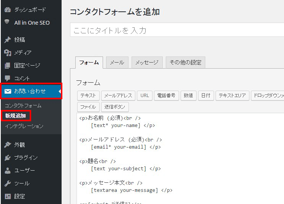Click the Media library icon
This screenshot has width=284, height=204.
point(8,53)
